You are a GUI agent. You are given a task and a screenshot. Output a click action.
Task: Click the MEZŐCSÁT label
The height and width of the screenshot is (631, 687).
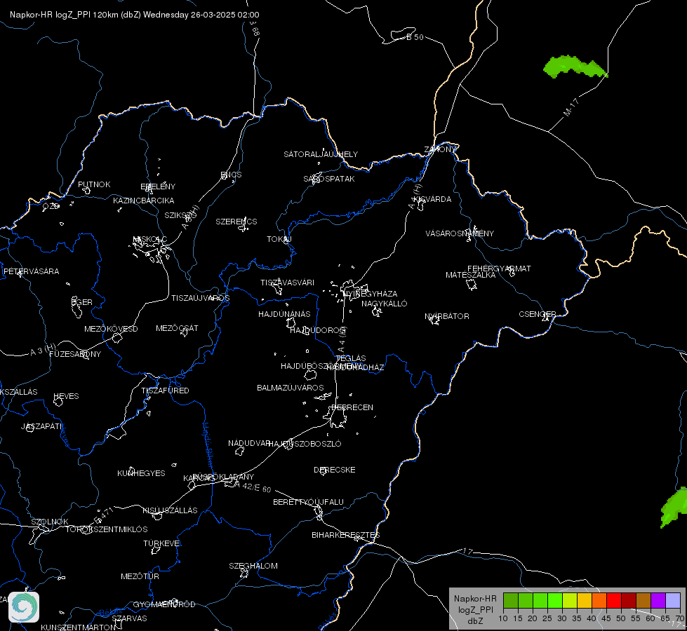point(177,328)
